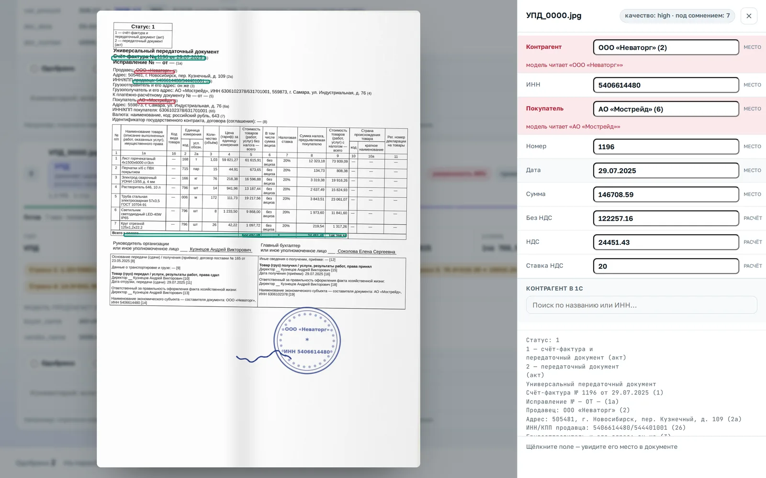
Task: Click table row 'Растворитель 646, 10 л'
Action: pos(259,189)
